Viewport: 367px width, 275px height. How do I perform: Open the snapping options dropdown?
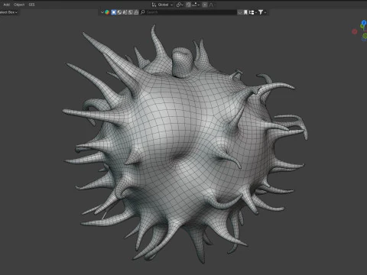pyautogui.click(x=196, y=5)
